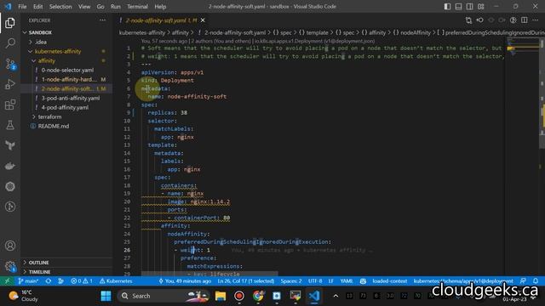The image size is (545, 306).
Task: Open the Terraform extension view
Action: 10,145
